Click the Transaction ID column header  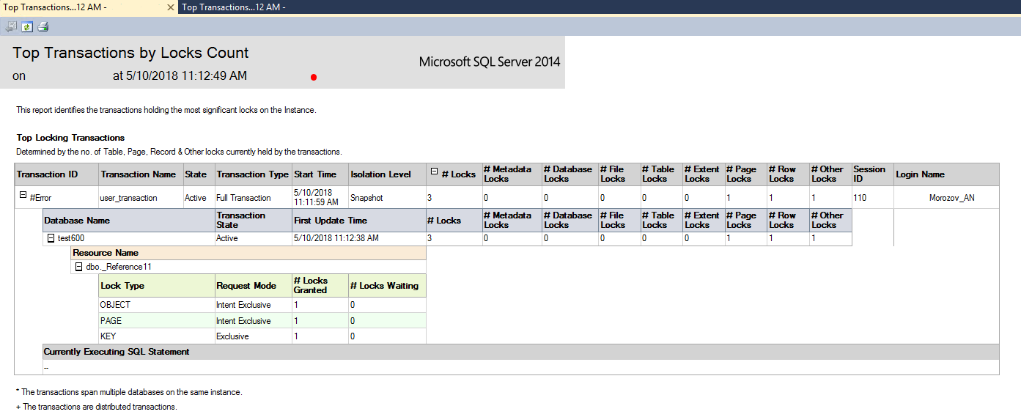[46, 174]
